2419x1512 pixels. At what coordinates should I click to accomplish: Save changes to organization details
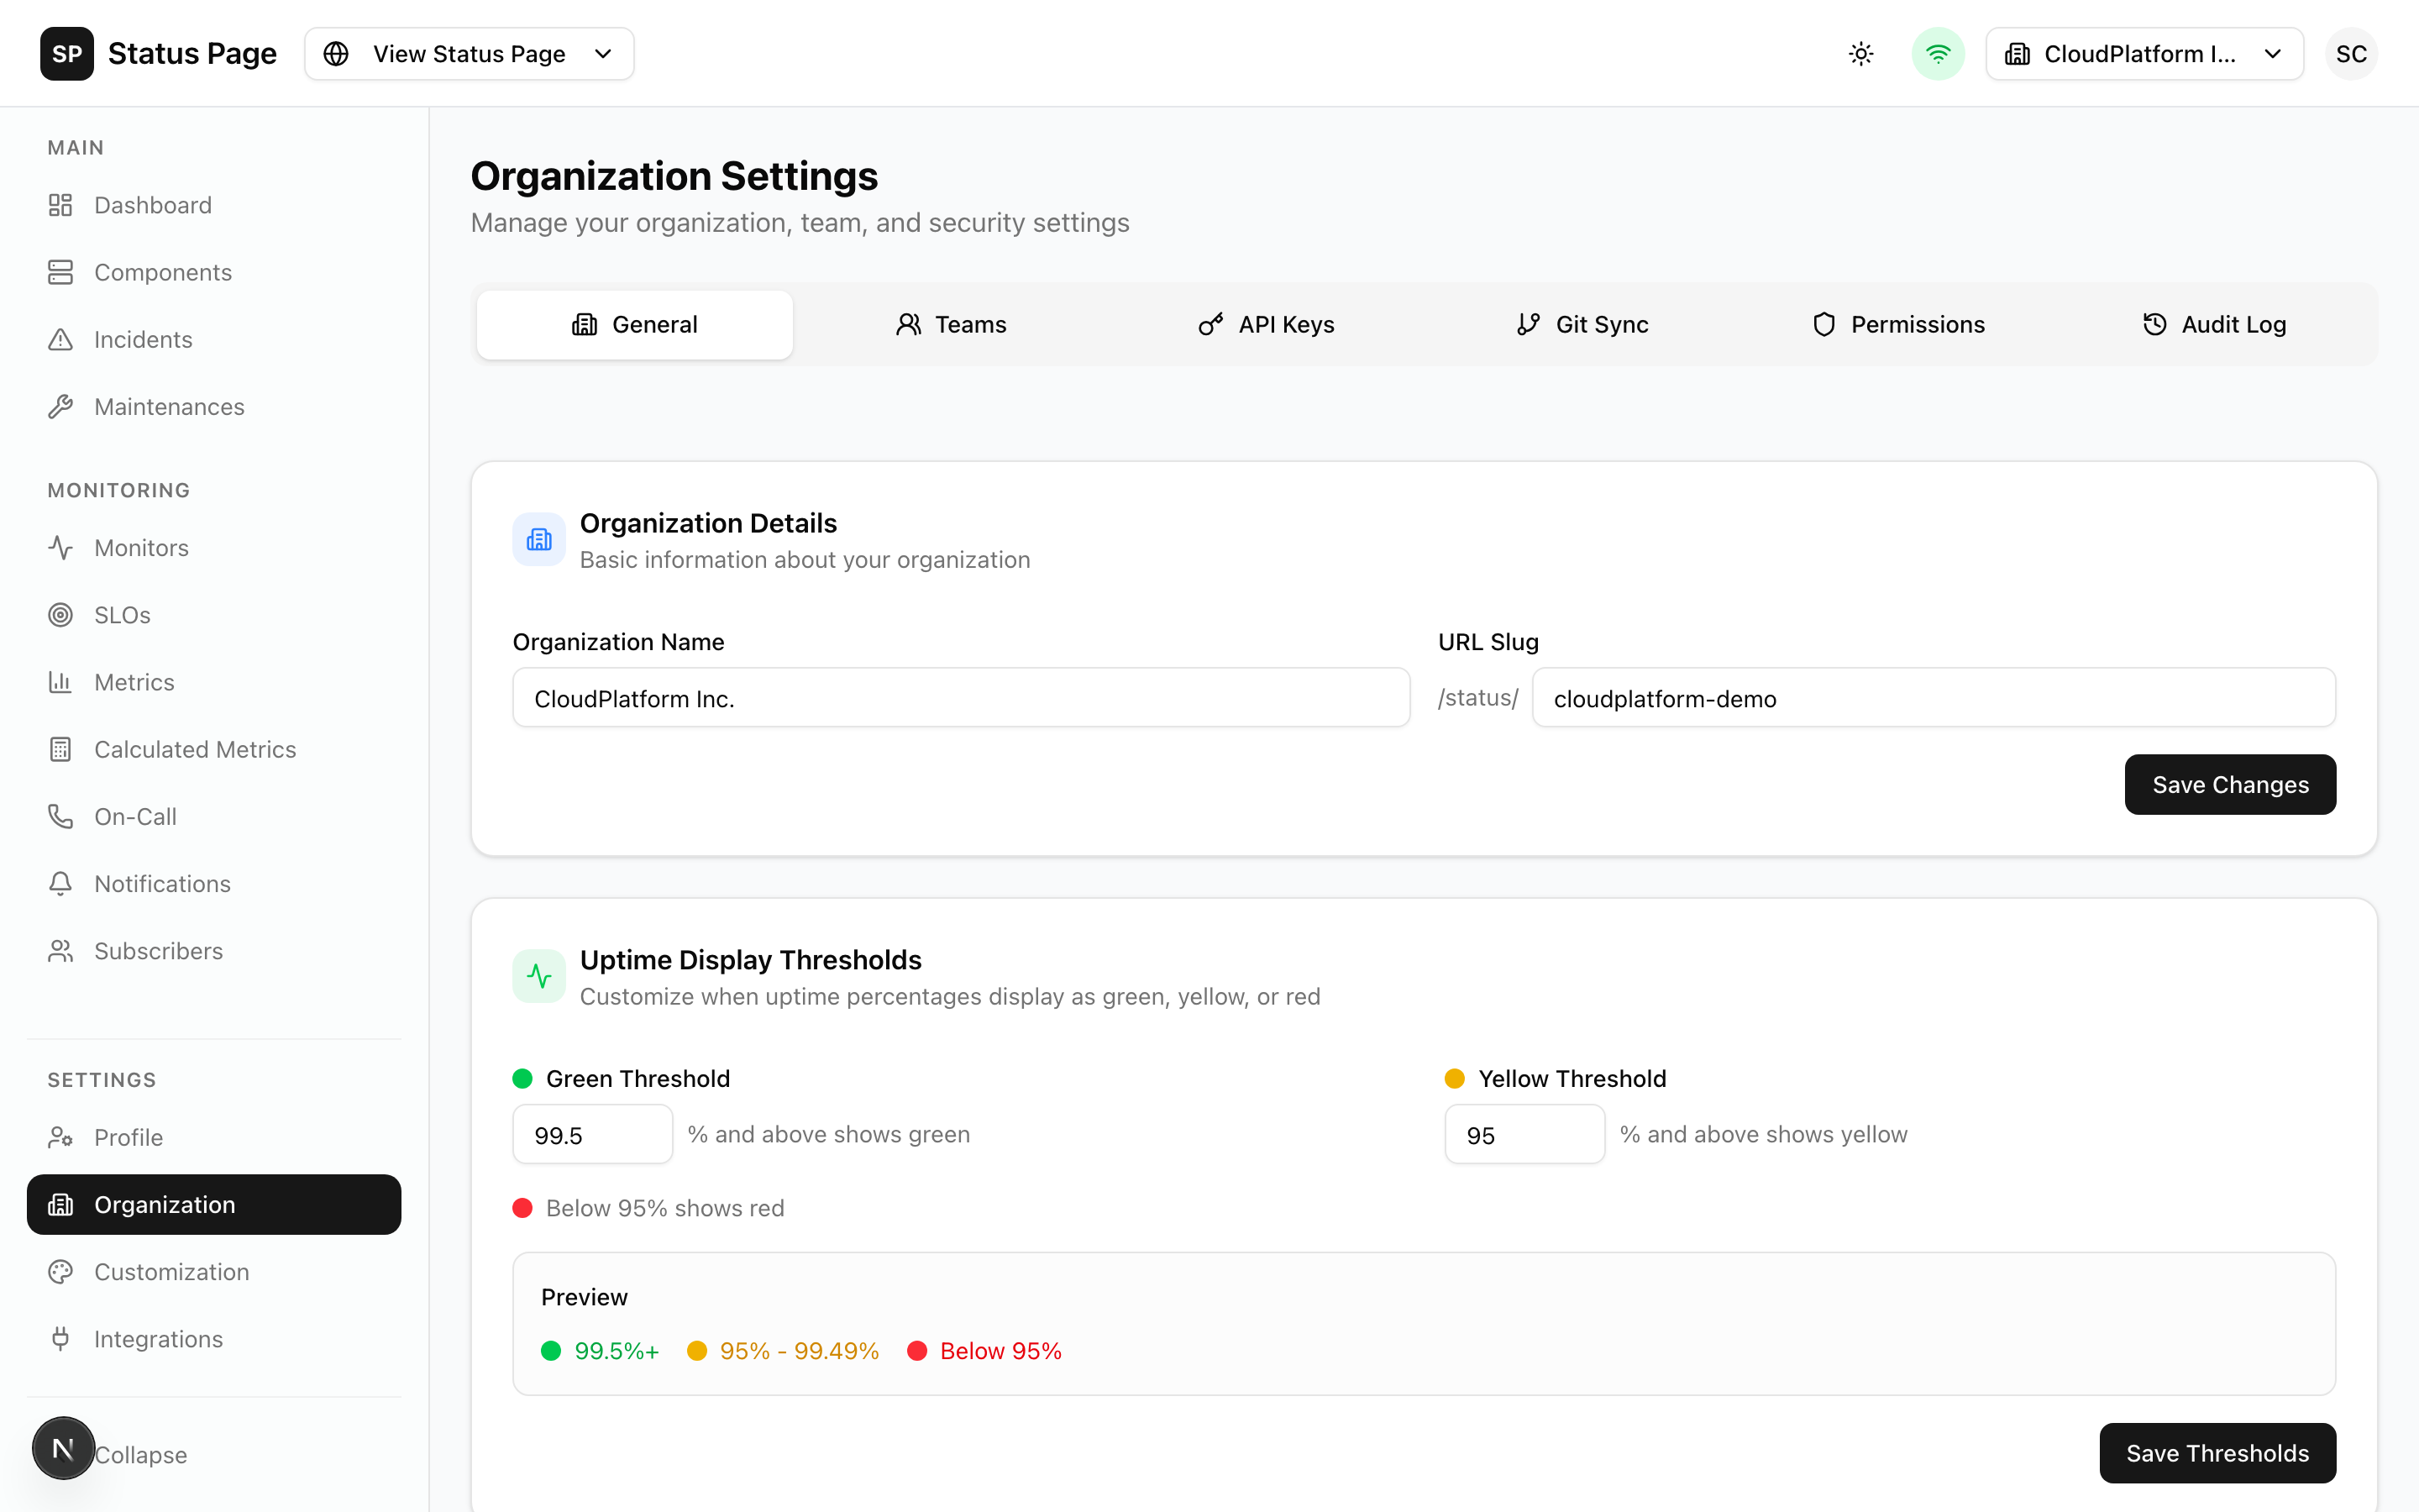pos(2230,784)
